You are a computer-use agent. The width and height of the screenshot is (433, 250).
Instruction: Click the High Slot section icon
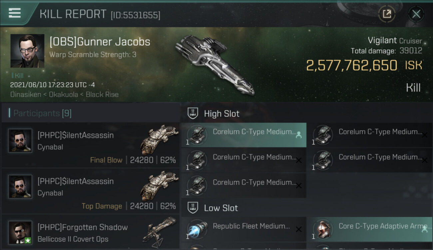click(x=193, y=114)
